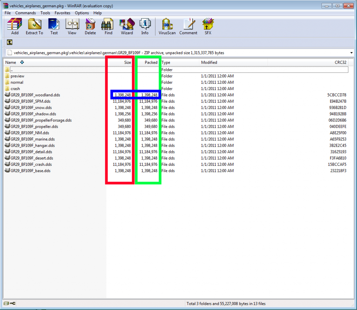Click CRC32 value E94B247B
Screen dimensions: 357x310
tap(338, 101)
